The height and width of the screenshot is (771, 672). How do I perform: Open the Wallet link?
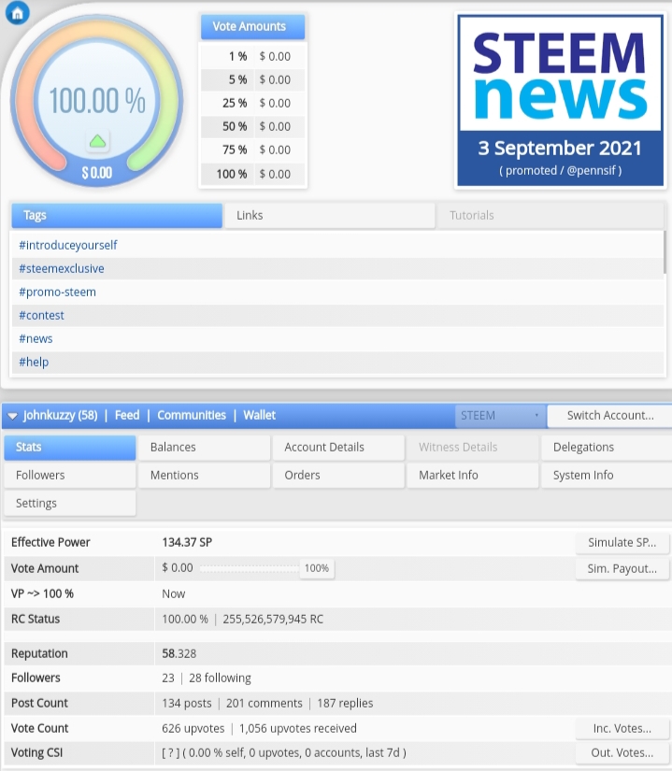coord(260,416)
